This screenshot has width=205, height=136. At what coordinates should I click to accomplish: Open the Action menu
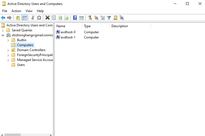(16, 11)
